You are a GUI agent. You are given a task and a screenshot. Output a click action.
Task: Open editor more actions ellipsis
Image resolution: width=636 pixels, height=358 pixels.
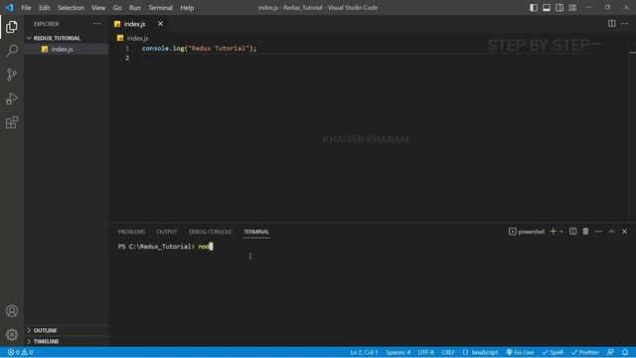(624, 24)
